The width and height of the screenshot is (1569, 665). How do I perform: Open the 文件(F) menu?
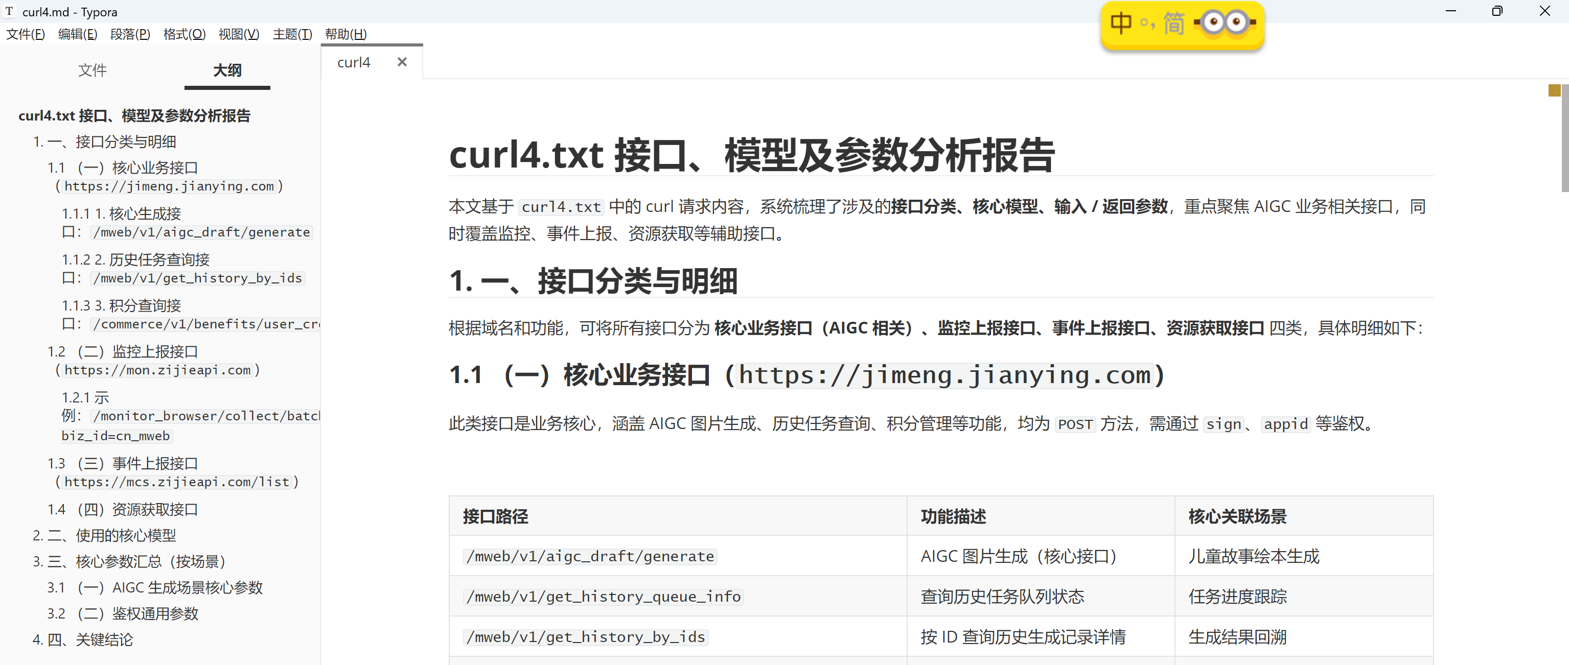click(x=26, y=34)
